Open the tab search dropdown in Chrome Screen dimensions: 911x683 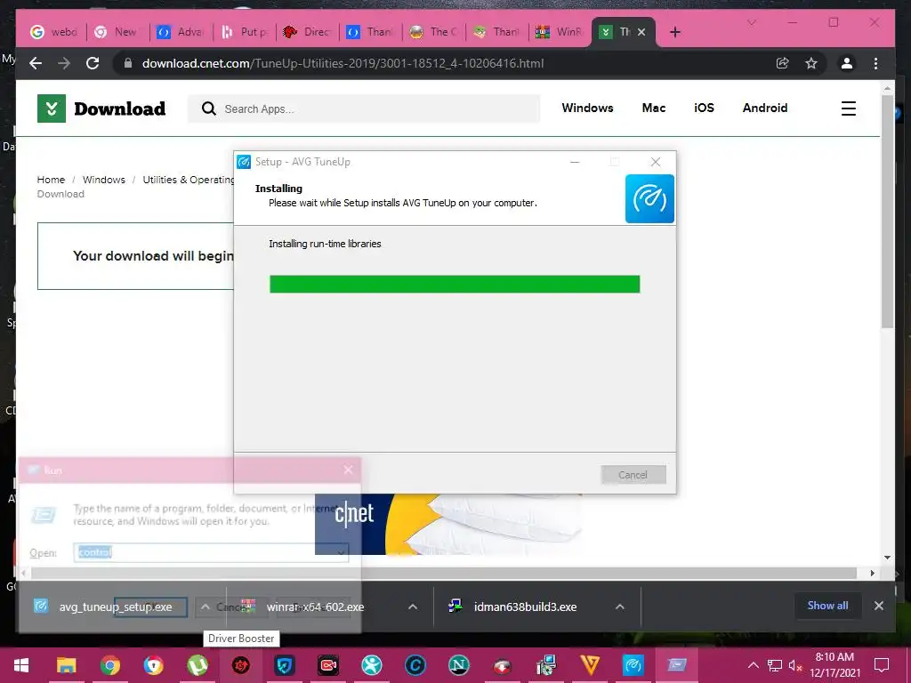click(751, 22)
